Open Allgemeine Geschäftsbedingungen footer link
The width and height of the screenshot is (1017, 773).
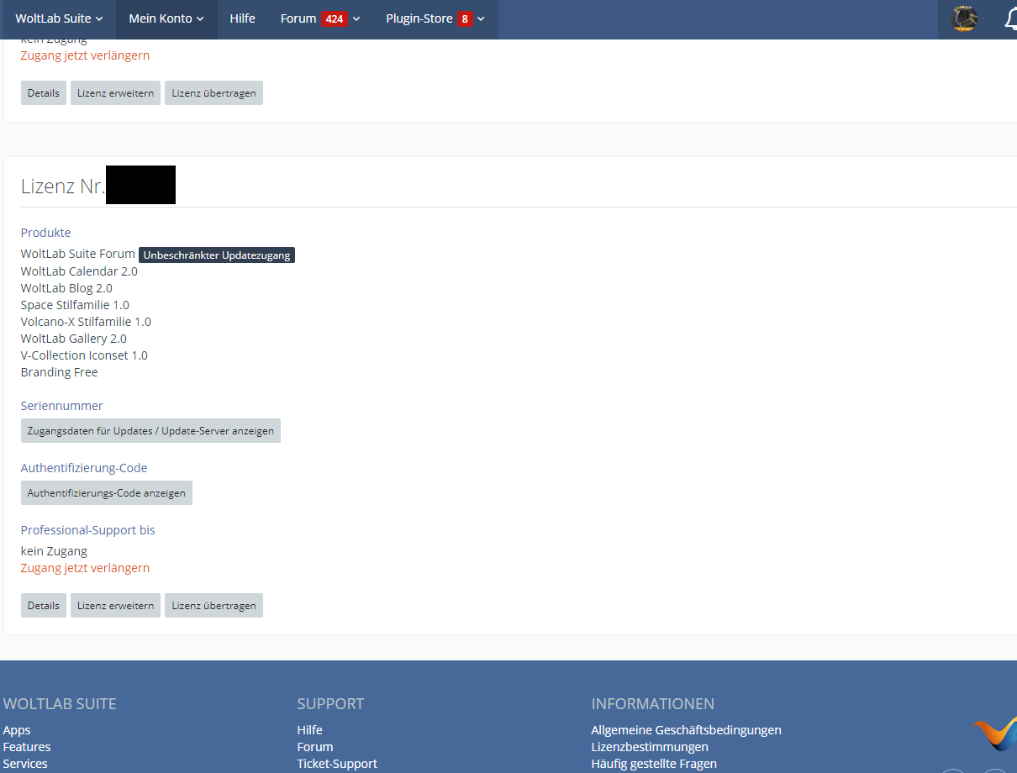point(686,730)
